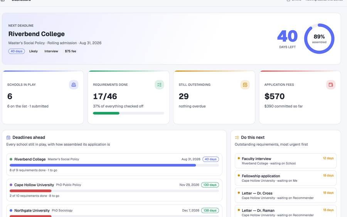This screenshot has height=217, width=347.
Task: Click '37% of everything checked off' text
Action: pos(118,106)
